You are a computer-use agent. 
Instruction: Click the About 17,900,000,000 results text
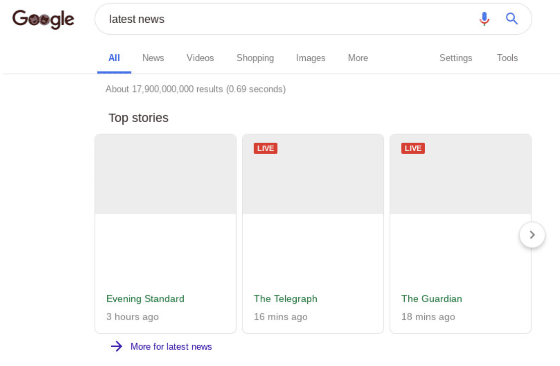point(196,89)
